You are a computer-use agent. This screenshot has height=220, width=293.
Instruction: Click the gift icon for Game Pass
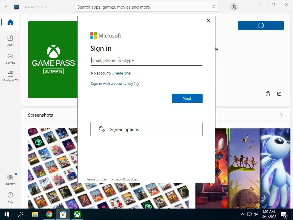[x=268, y=94]
